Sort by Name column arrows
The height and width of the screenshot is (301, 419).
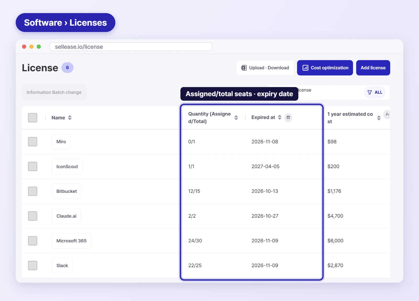point(70,118)
